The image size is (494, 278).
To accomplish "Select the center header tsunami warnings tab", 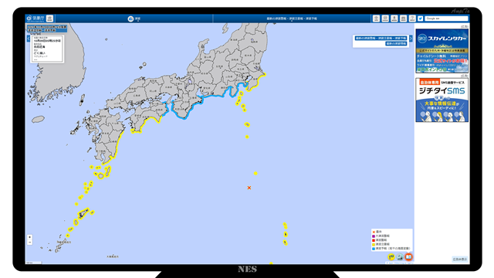I will tap(292, 19).
